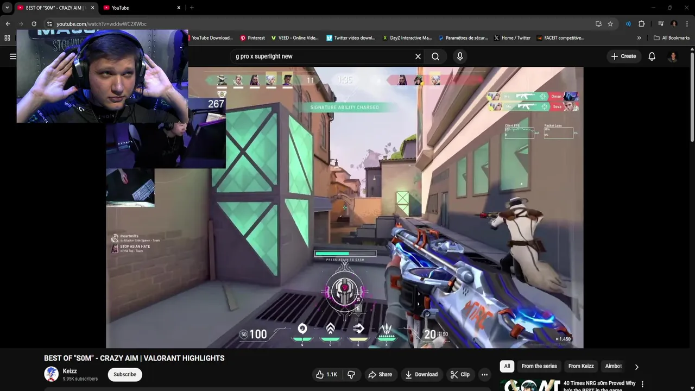Download the video
Screen dimensions: 695x391
[x=421, y=374]
